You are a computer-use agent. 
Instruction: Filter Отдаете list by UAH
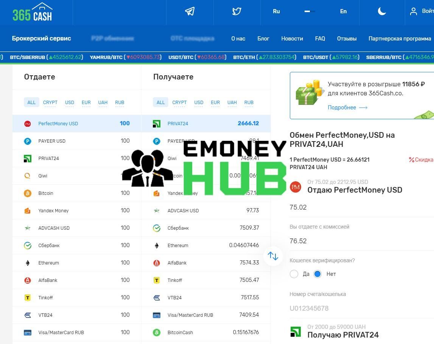(103, 103)
